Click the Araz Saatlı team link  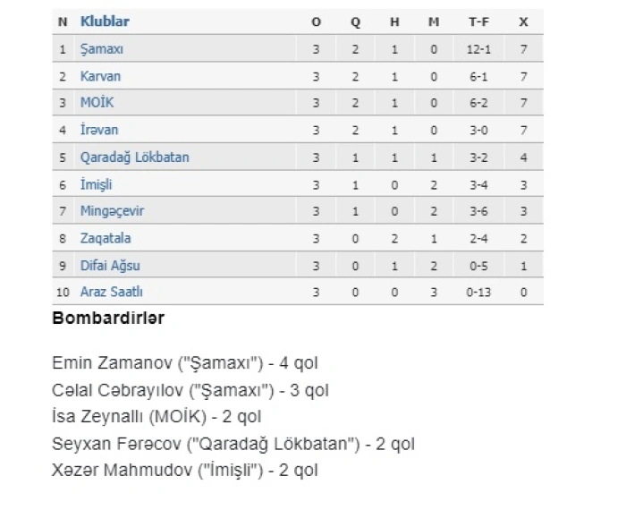click(111, 292)
